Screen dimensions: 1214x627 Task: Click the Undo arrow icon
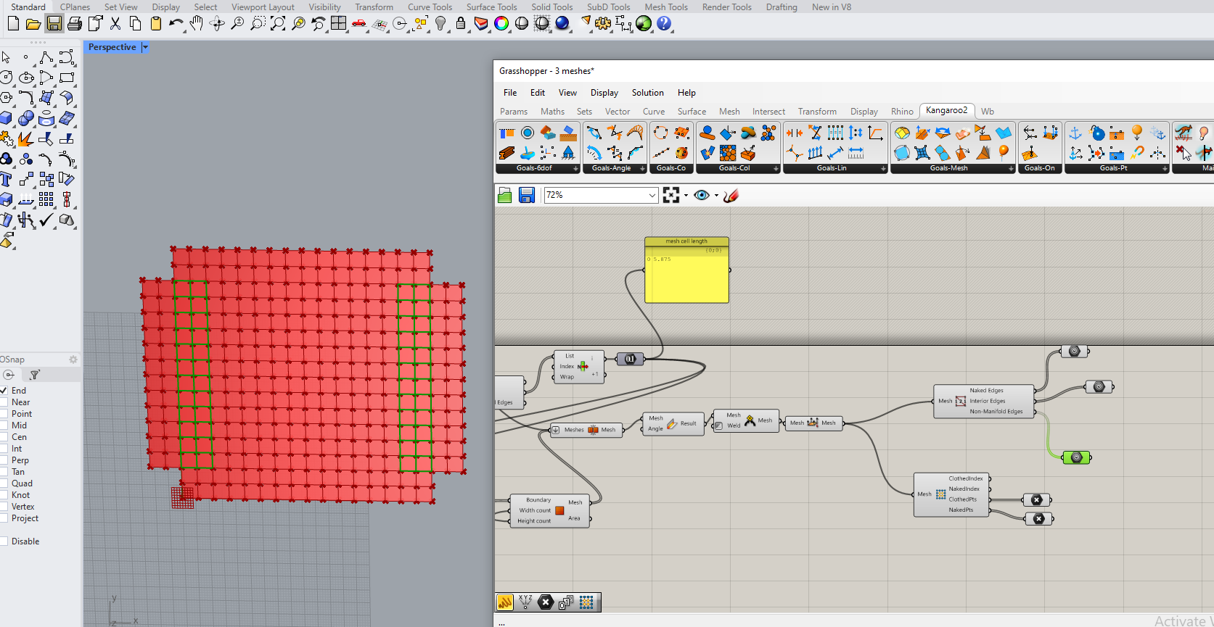(x=175, y=23)
